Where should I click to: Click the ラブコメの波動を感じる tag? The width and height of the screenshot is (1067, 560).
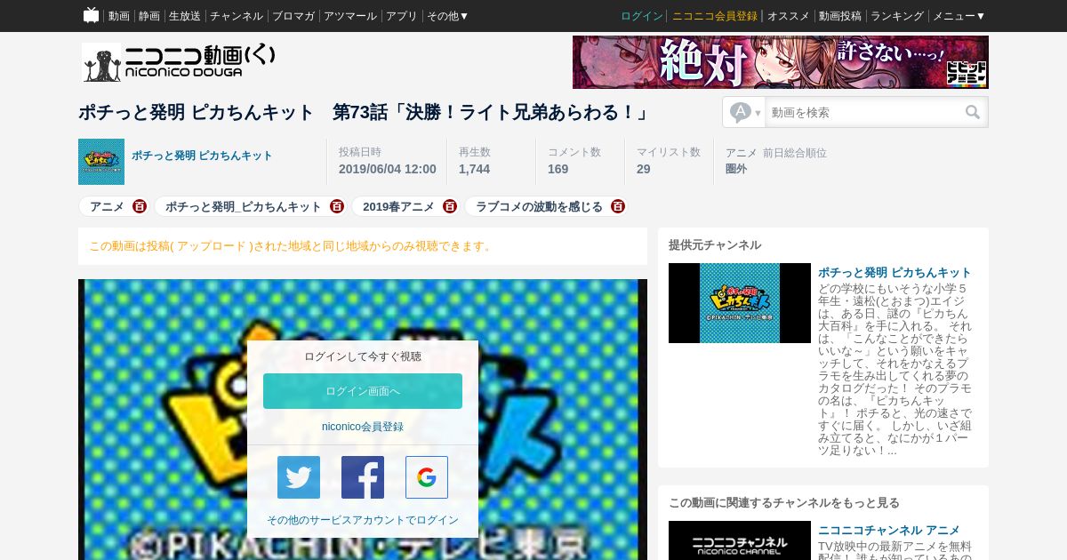coord(539,206)
